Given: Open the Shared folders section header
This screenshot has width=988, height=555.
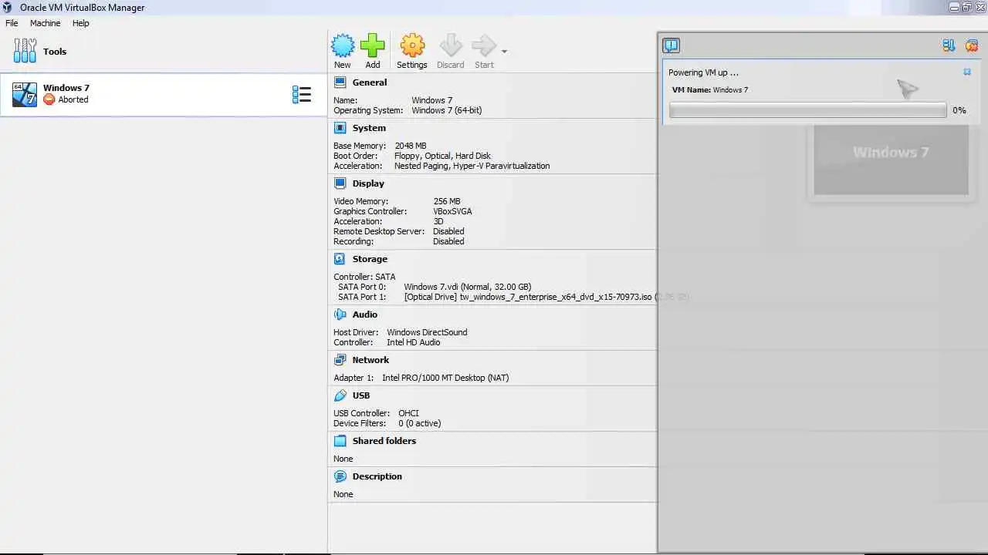Looking at the screenshot, I should tap(384, 441).
